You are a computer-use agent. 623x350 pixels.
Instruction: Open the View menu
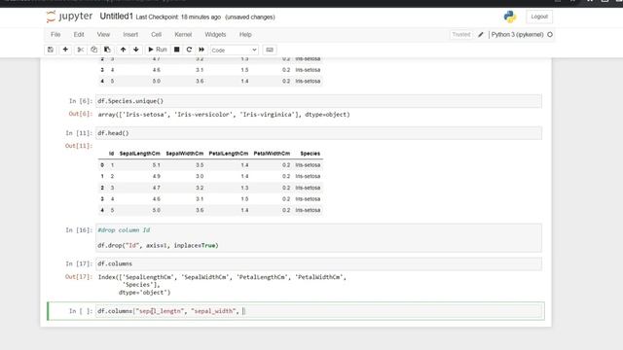coord(103,35)
